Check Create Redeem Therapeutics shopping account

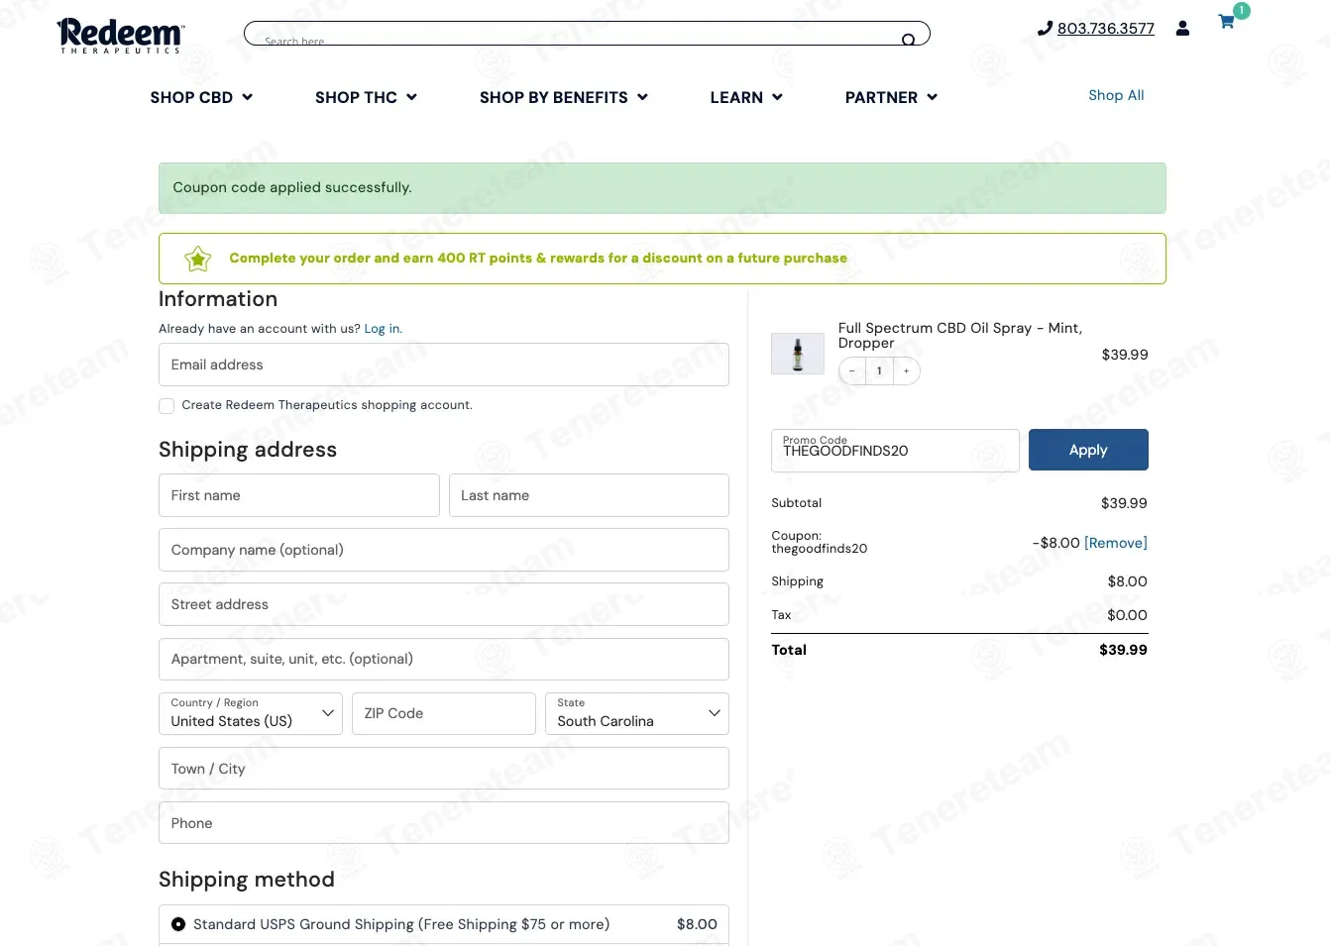tap(166, 406)
